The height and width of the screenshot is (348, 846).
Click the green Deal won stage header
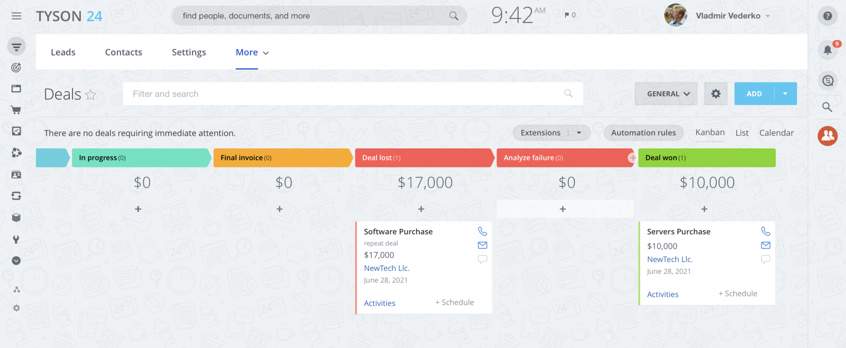(706, 158)
